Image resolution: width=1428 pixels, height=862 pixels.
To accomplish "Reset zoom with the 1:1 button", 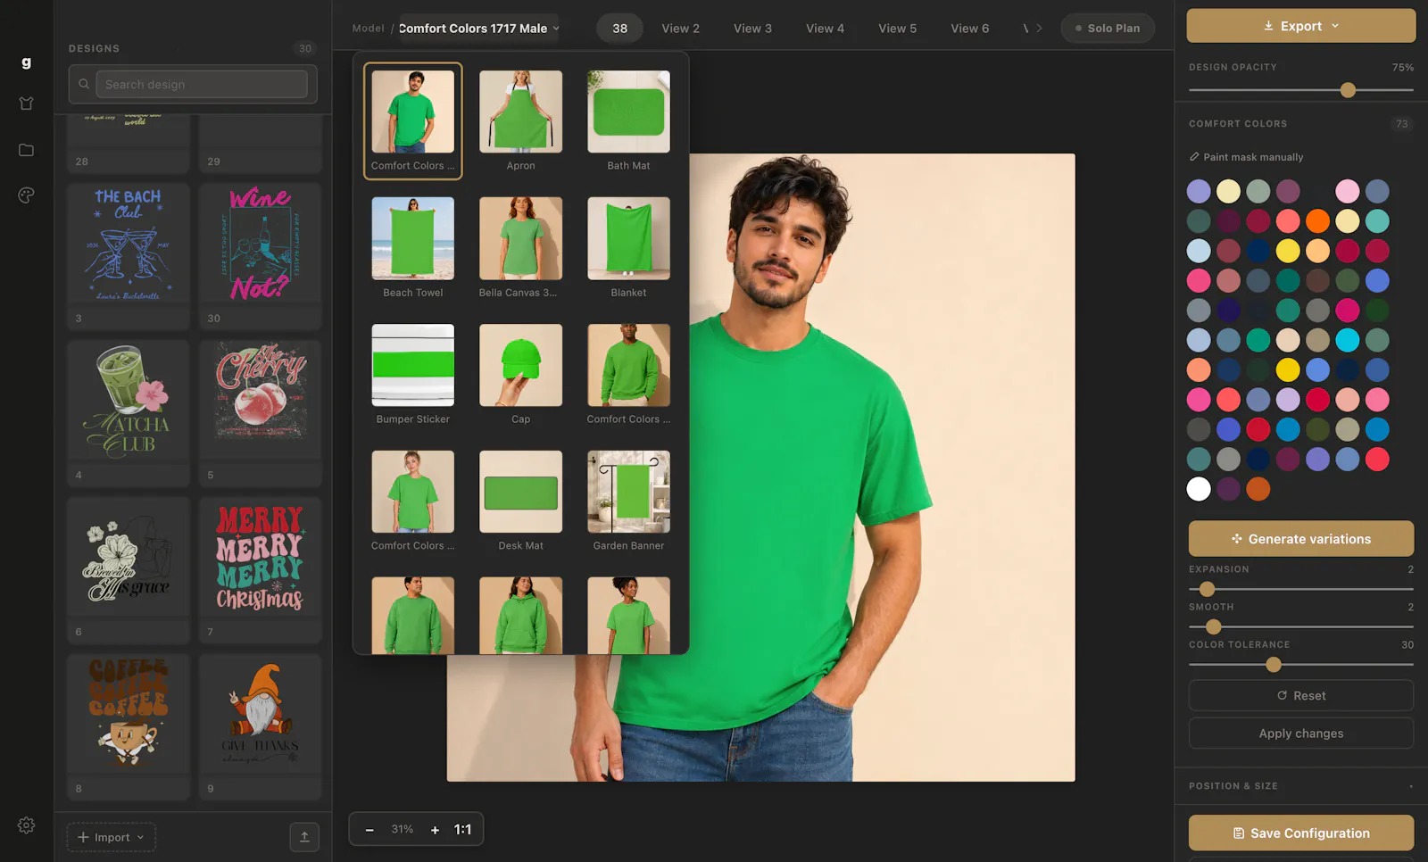I will (x=462, y=830).
